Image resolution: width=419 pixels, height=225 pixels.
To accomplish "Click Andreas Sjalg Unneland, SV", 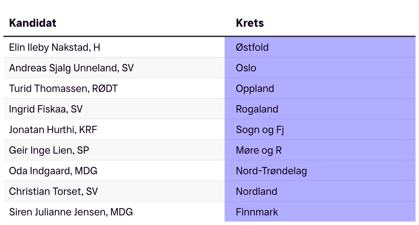I will 71,68.
